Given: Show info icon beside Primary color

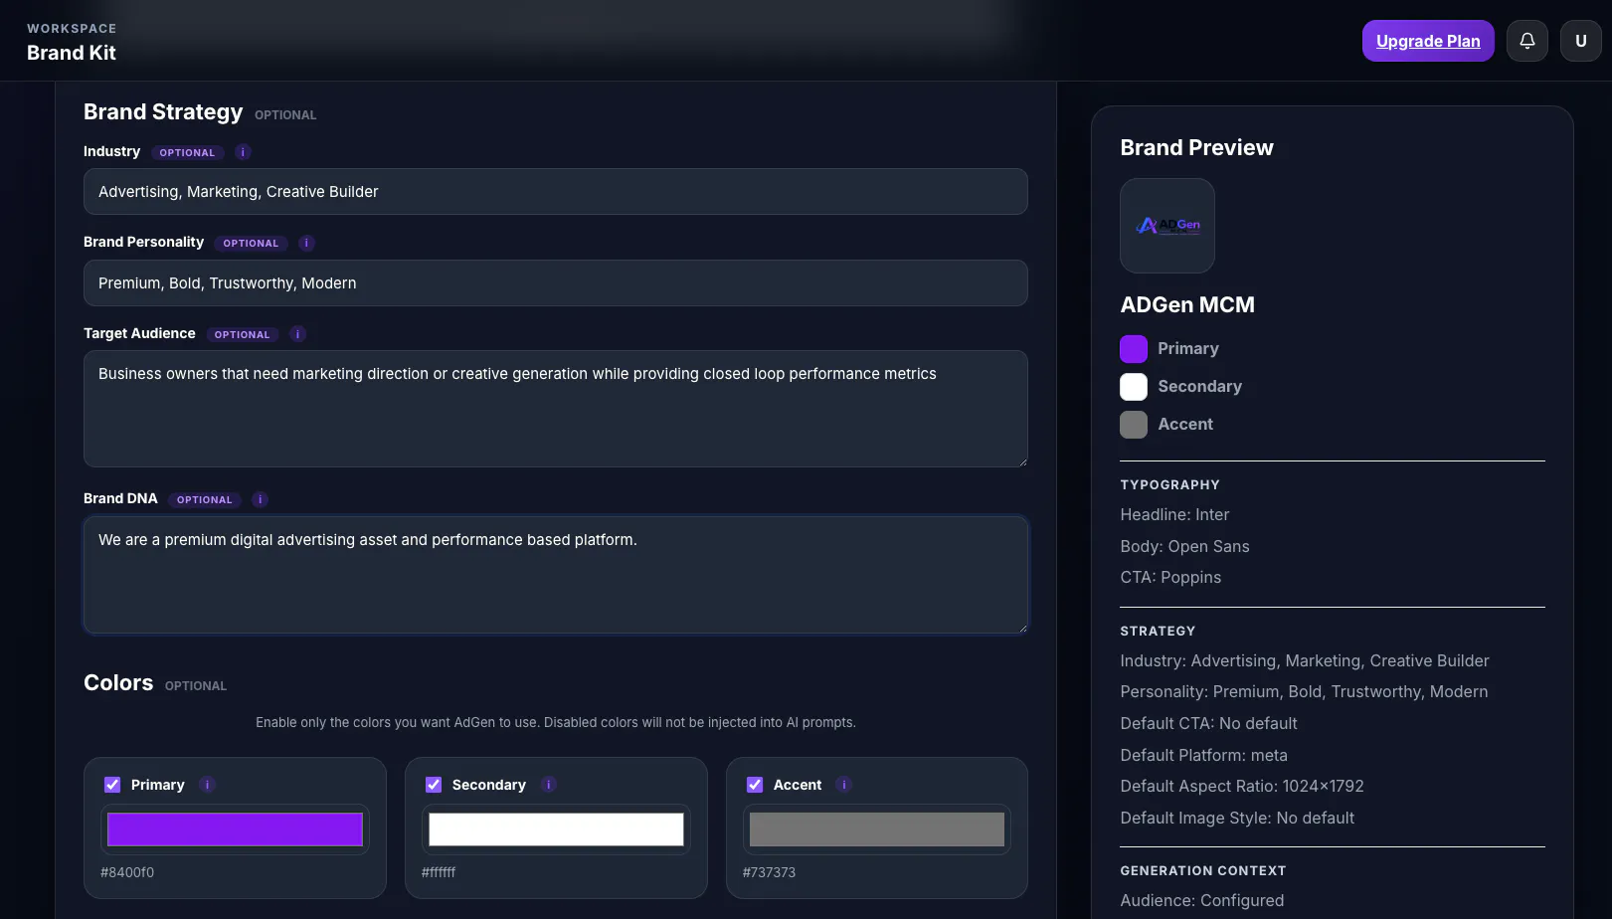Looking at the screenshot, I should (207, 785).
